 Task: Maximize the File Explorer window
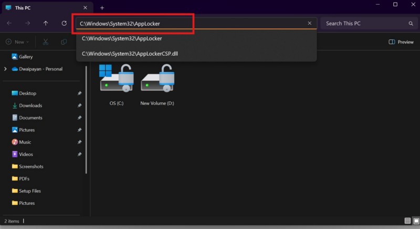click(x=395, y=5)
